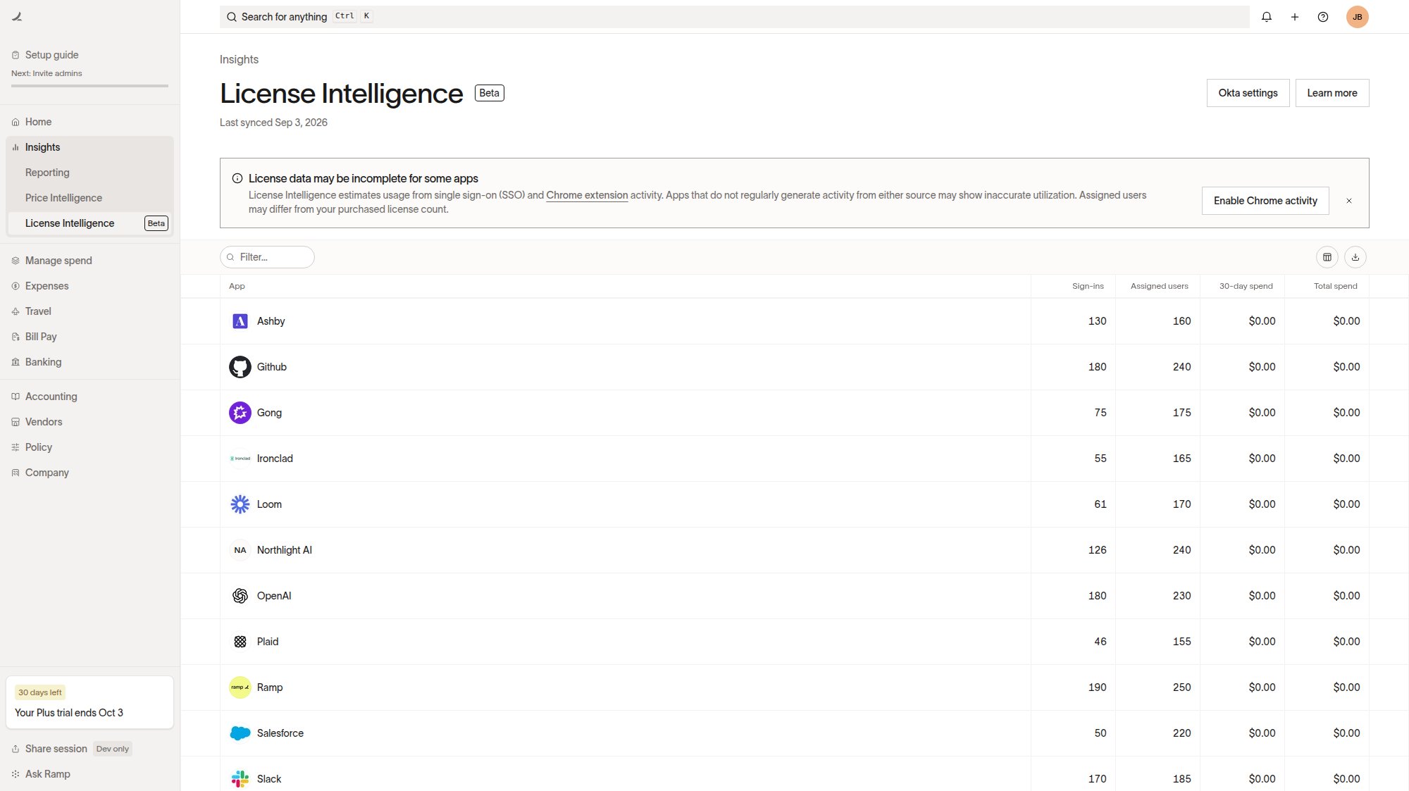Click the setup guide progress bar
The image size is (1409, 791).
click(89, 86)
